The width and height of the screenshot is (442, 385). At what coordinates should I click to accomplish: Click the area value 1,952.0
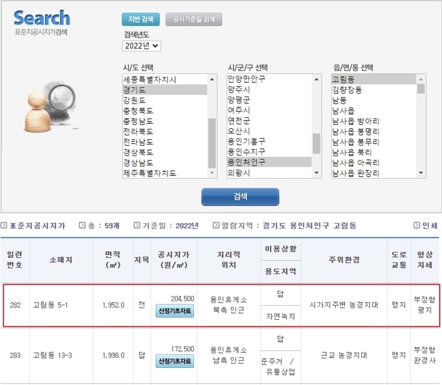point(113,305)
